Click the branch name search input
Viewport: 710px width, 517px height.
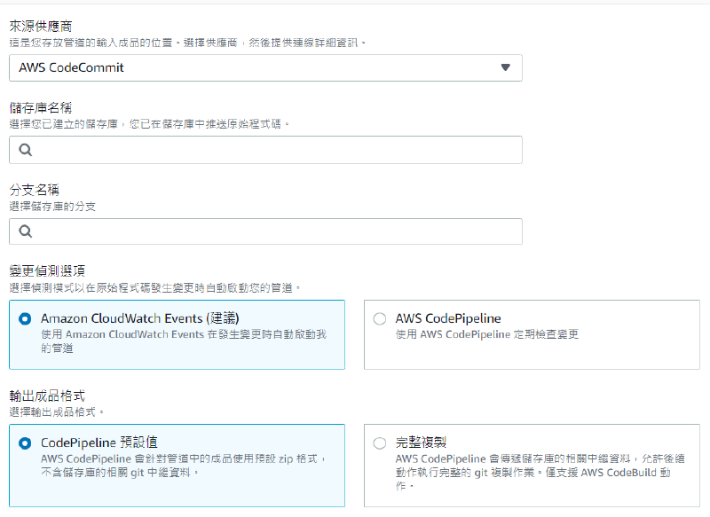tap(266, 231)
